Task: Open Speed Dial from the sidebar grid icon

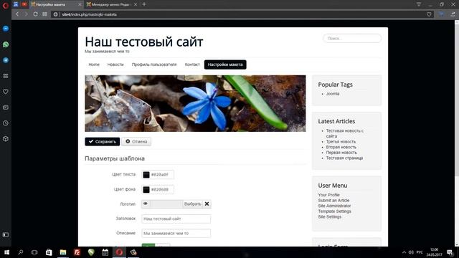Action: [x=6, y=76]
